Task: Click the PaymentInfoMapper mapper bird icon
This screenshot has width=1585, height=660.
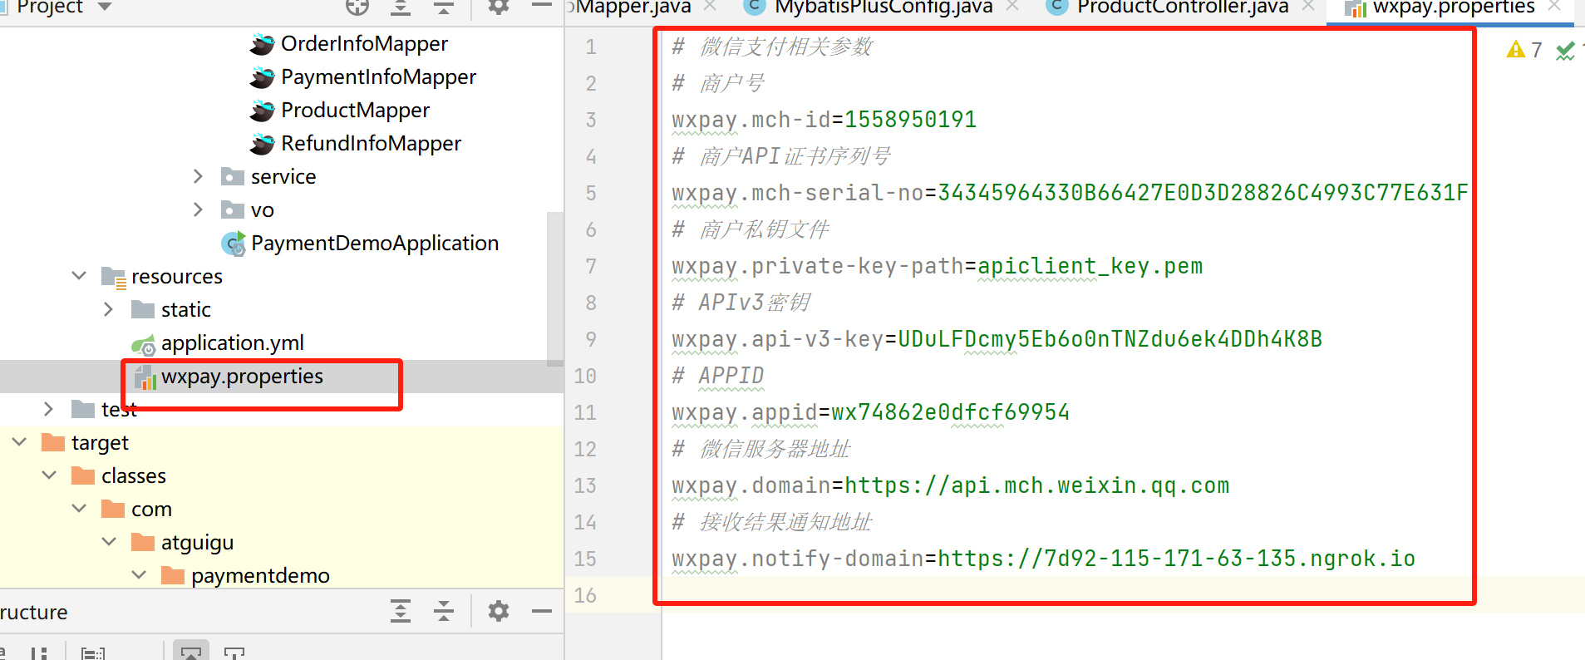Action: 262,77
